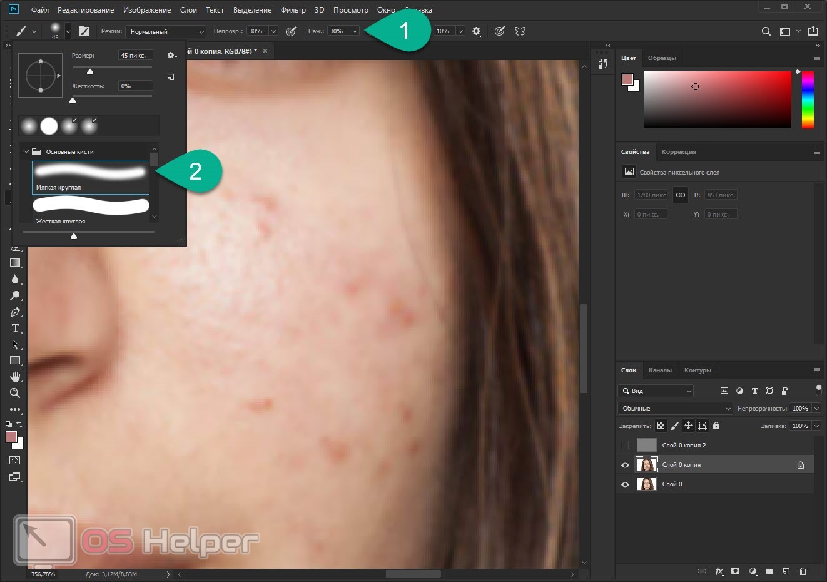Open the Изображение menu
827x582 pixels.
(147, 10)
